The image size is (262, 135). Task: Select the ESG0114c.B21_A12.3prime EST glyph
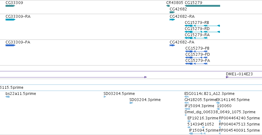coord(187,97)
